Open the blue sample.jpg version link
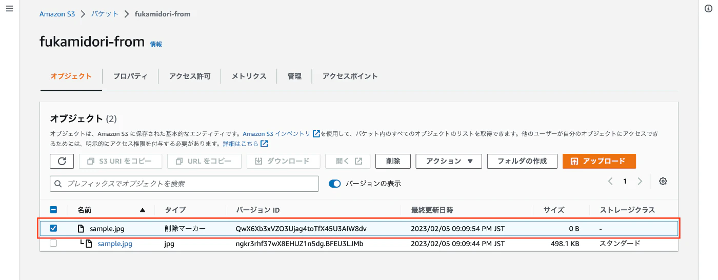 (x=115, y=244)
